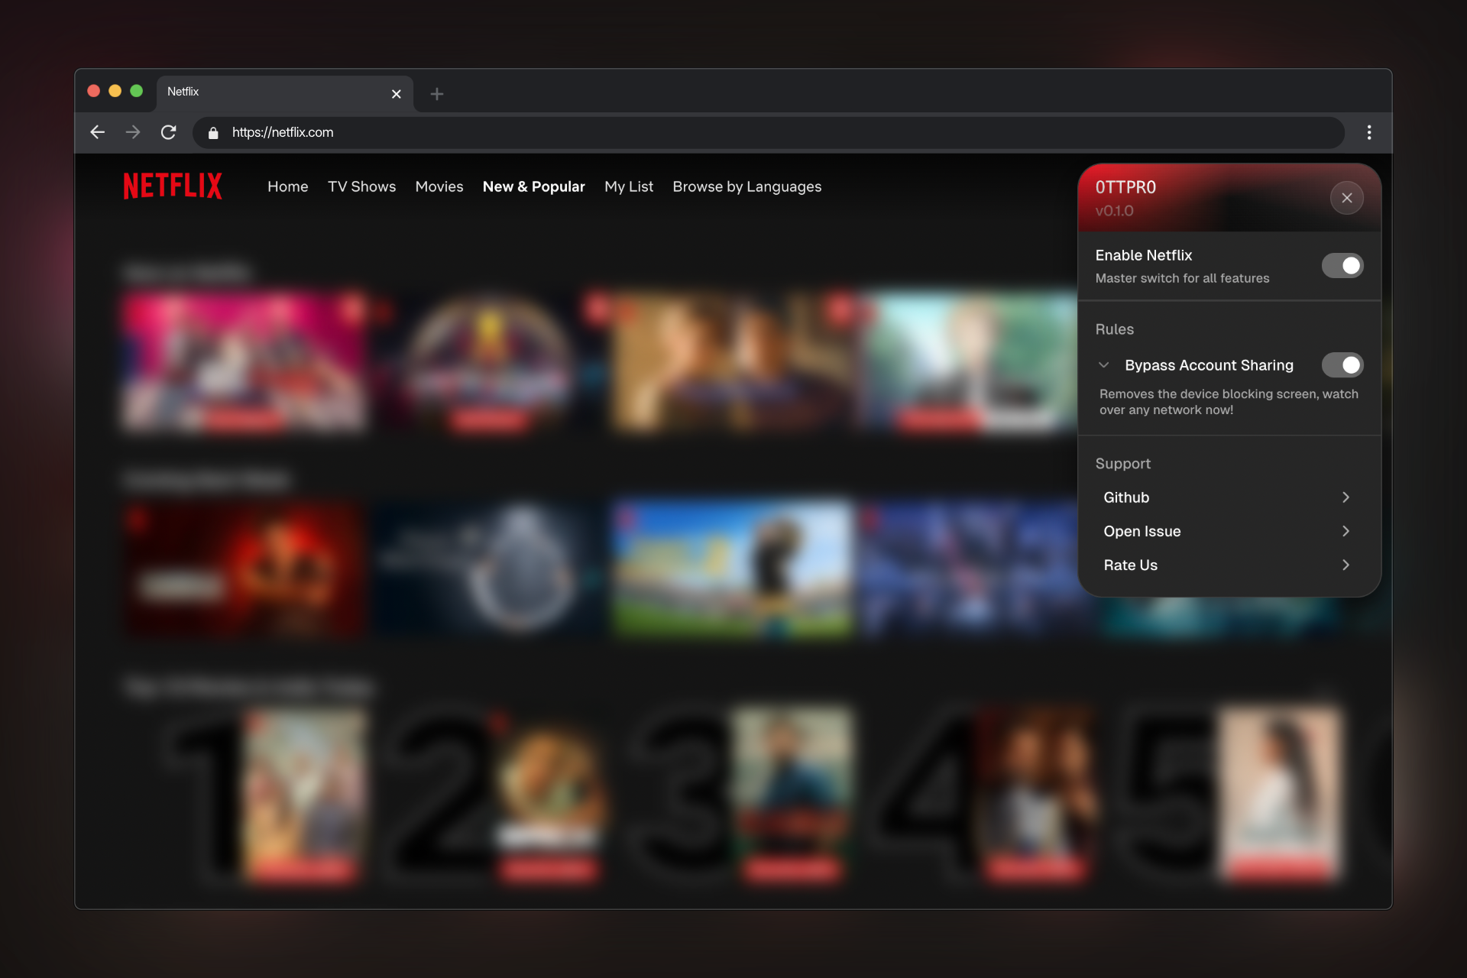Click the padlock icon in address bar

[214, 133]
